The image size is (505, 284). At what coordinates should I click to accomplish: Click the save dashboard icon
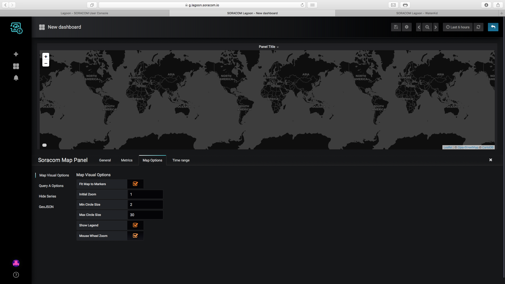point(396,27)
